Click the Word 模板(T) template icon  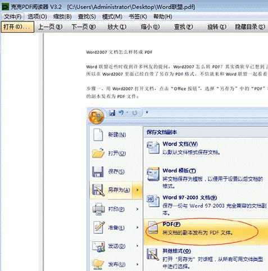(x=153, y=174)
